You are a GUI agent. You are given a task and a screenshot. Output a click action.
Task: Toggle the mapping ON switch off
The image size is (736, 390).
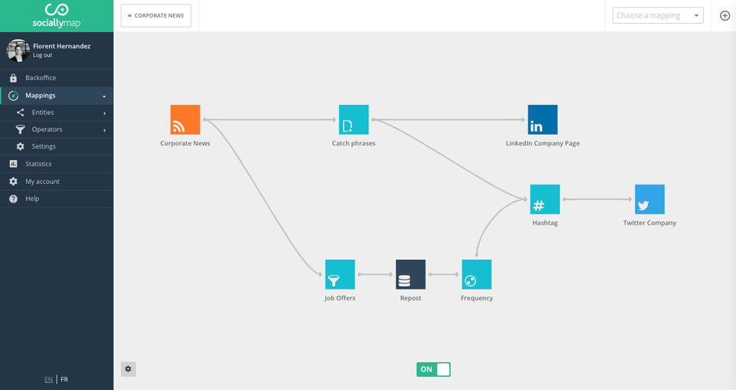(x=433, y=369)
